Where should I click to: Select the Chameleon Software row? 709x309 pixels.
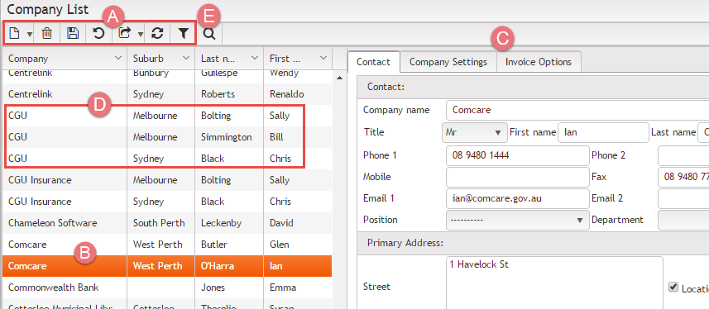167,223
